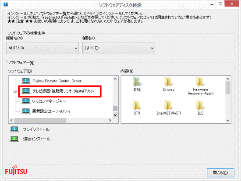
Task: Select Fujitsu Remote Control Driver text
Action: point(57,81)
